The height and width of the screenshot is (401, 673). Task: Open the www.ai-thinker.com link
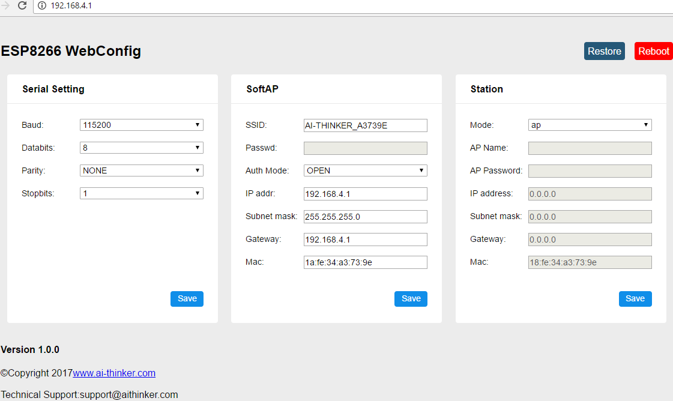coord(114,373)
